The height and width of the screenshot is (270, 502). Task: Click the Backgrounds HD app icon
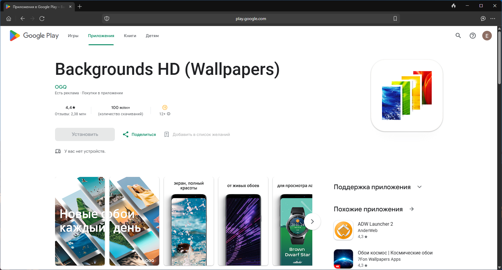pyautogui.click(x=407, y=95)
